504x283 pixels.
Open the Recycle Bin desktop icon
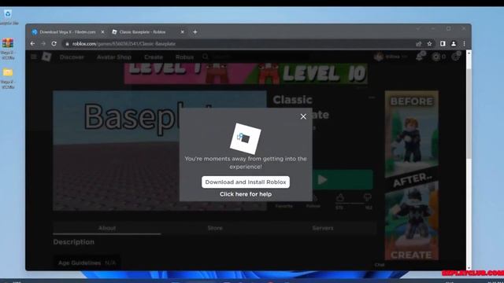(8, 17)
